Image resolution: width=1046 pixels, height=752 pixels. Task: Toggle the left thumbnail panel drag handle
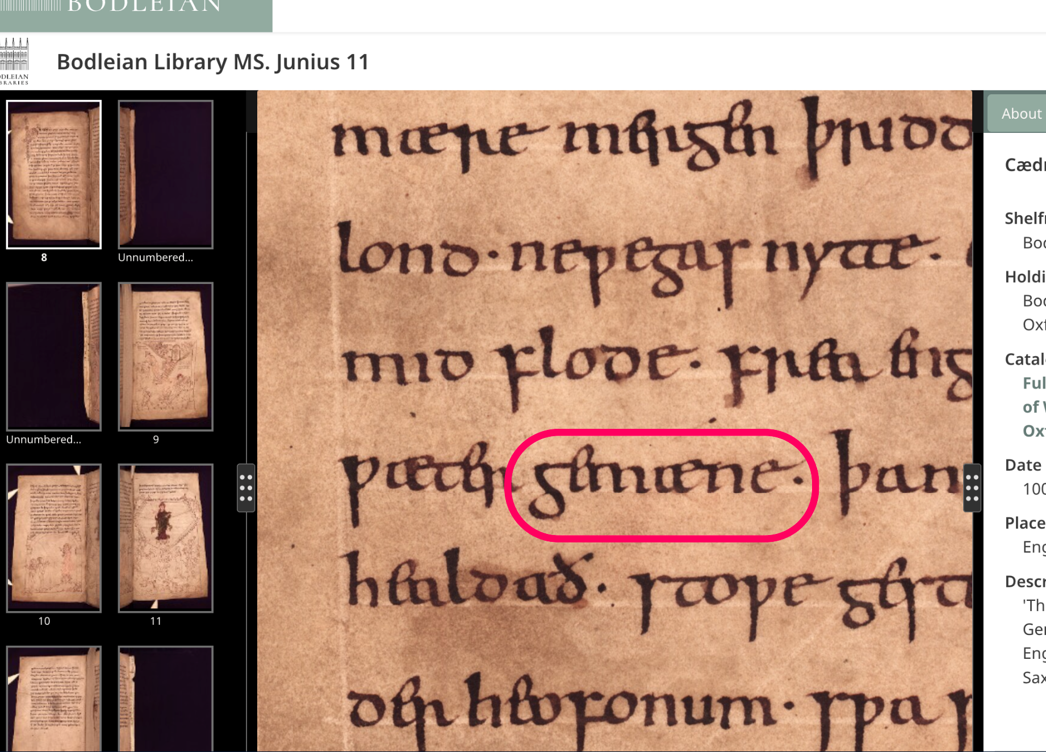point(246,488)
